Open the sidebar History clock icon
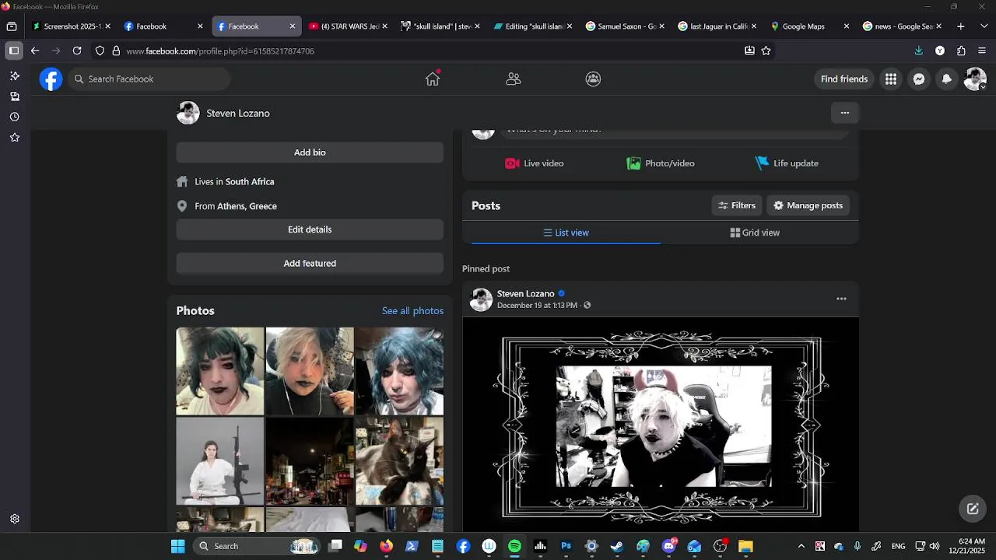The height and width of the screenshot is (560, 996). 14,117
